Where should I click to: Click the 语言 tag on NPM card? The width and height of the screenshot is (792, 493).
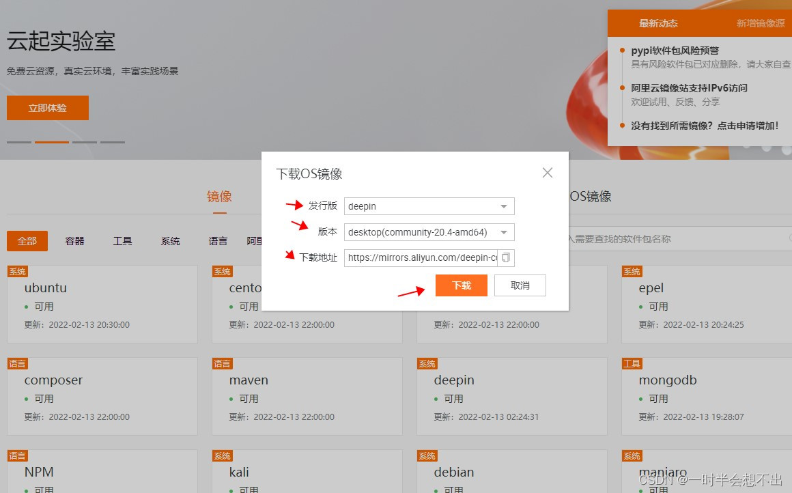[17, 455]
